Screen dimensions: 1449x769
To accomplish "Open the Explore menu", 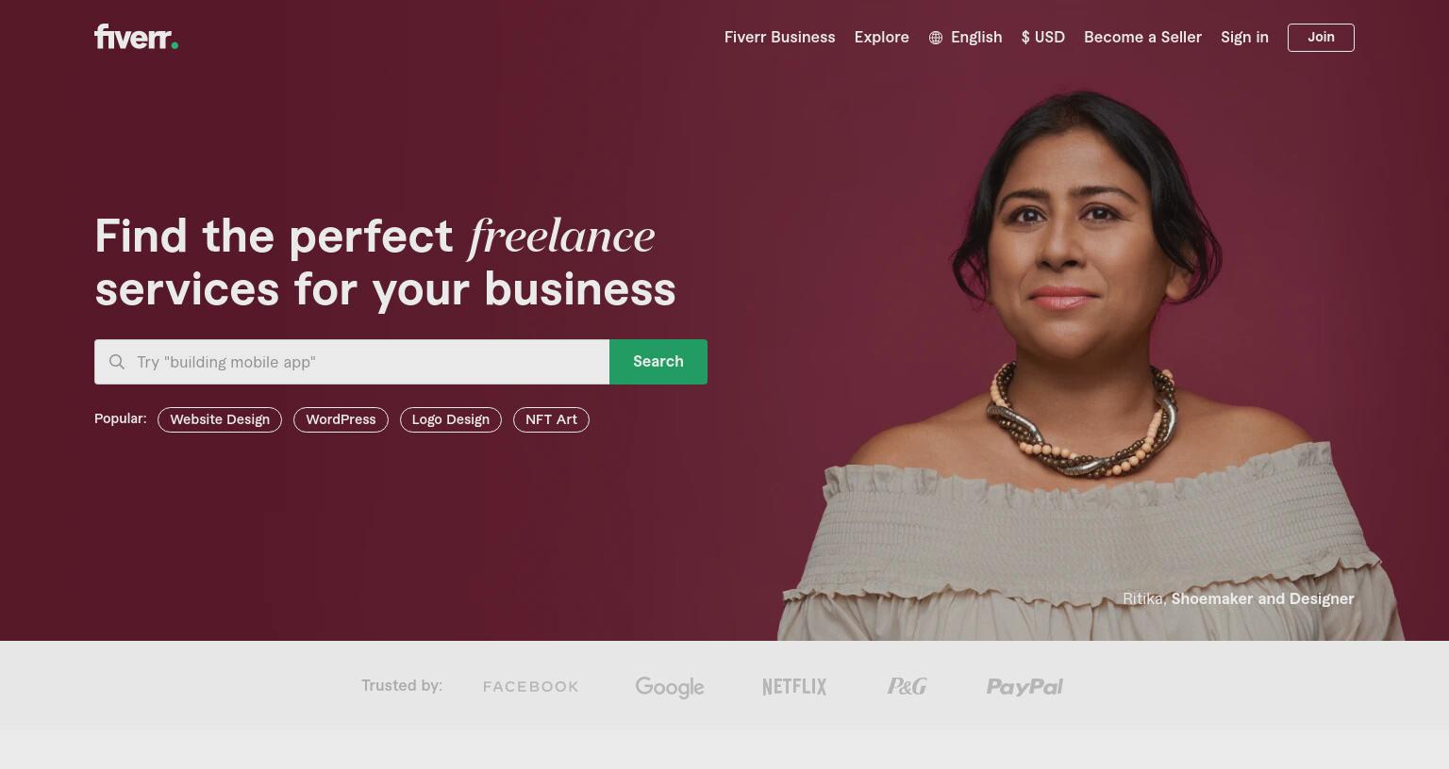I will tap(882, 38).
